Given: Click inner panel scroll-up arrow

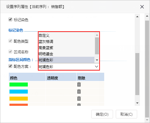Looking at the screenshot, I should point(137,17).
